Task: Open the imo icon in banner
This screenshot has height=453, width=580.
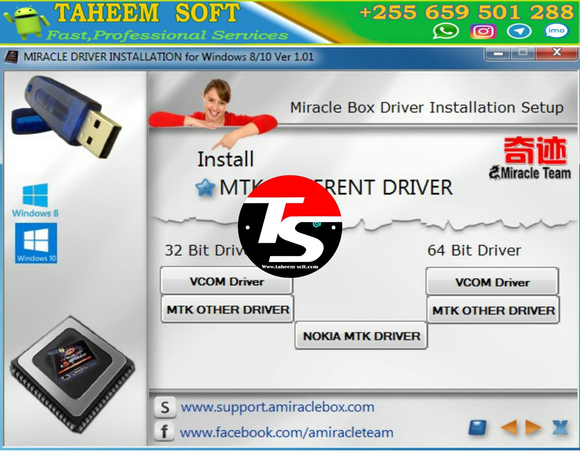Action: click(556, 31)
